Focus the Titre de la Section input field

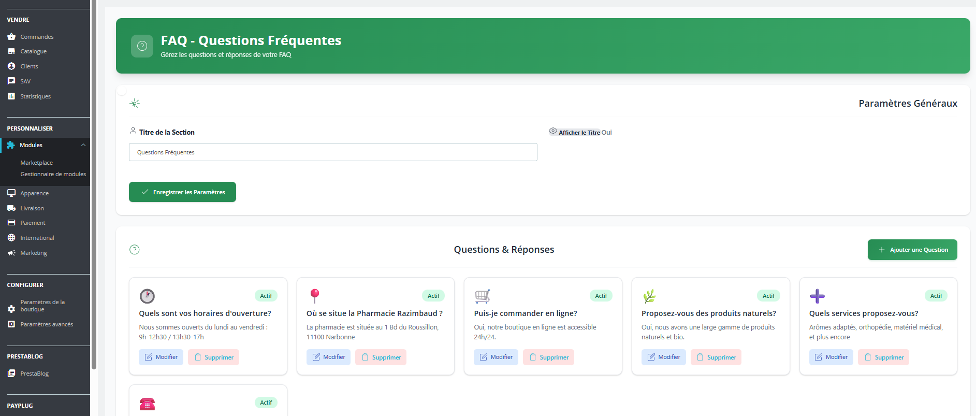pyautogui.click(x=333, y=152)
